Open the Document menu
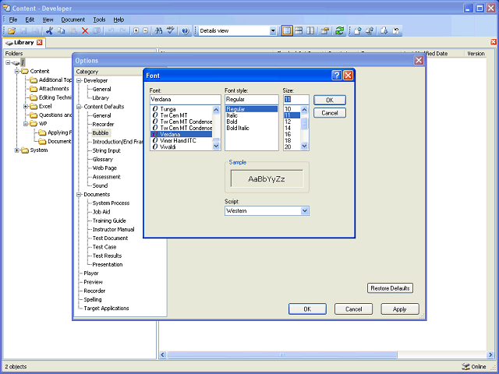 tap(73, 19)
